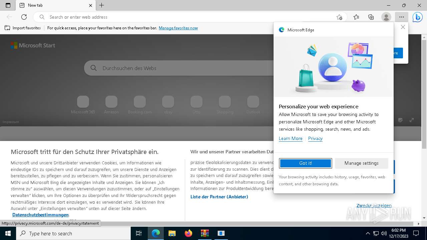Open the Manage favorites now link

pyautogui.click(x=178, y=28)
